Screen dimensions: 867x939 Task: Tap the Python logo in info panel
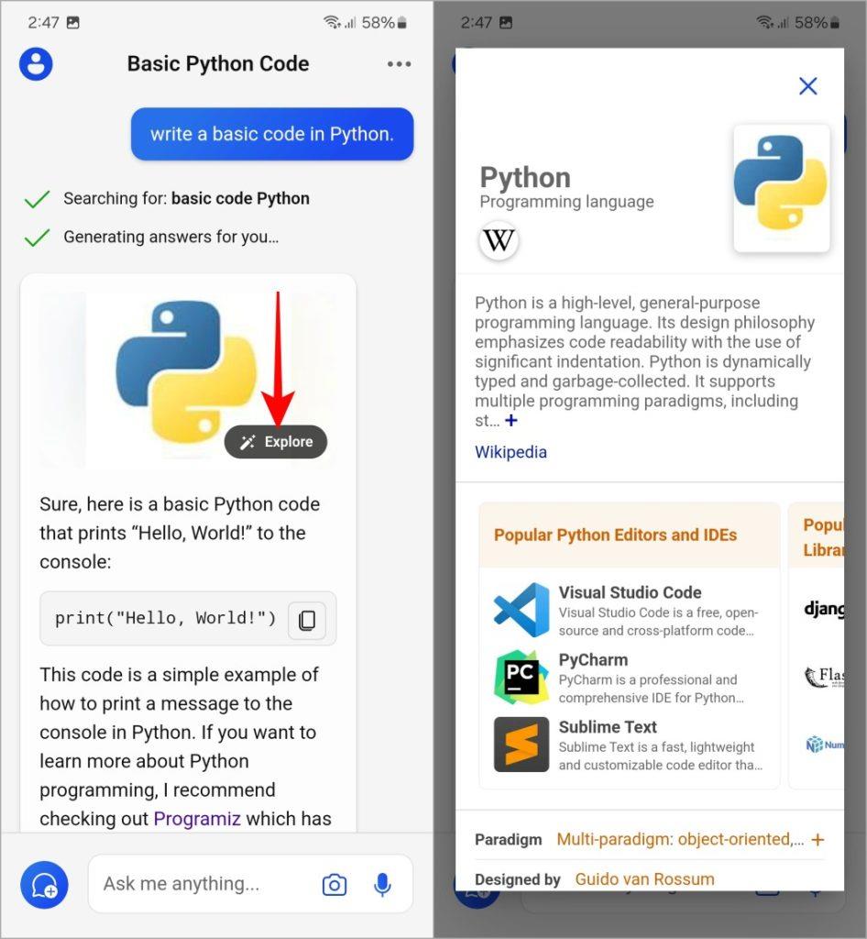[x=782, y=189]
